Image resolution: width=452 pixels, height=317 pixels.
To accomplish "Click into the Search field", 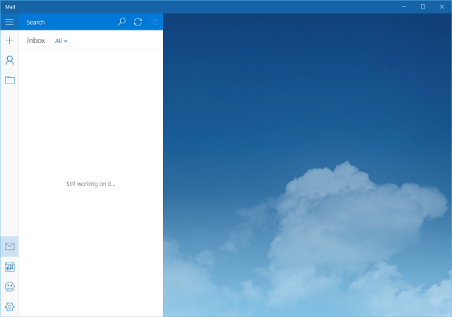I will point(66,22).
